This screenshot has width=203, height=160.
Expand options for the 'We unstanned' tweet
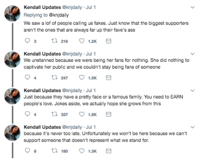point(193,54)
